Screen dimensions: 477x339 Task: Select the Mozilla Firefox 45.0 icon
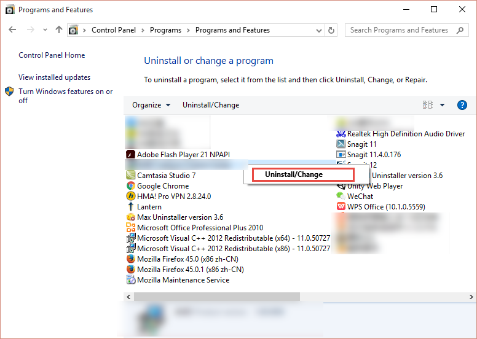131,259
